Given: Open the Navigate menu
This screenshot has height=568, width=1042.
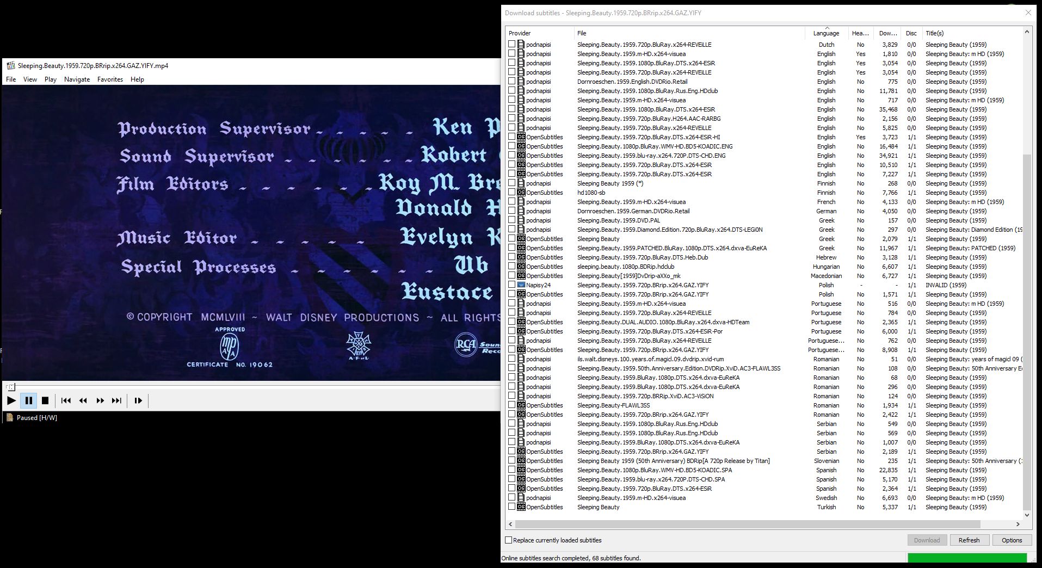Looking at the screenshot, I should (77, 79).
